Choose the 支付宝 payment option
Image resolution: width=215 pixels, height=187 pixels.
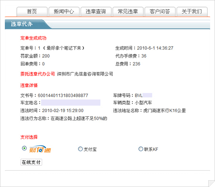tap(80, 149)
